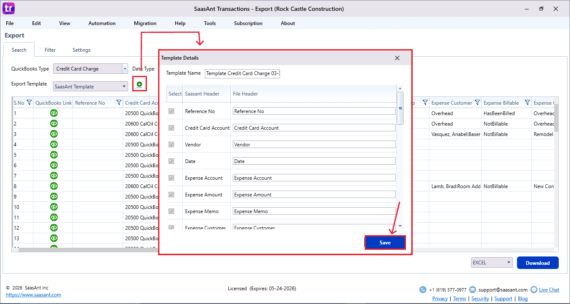This screenshot has height=304, width=570.
Task: Open the Automation menu
Action: coord(102,23)
